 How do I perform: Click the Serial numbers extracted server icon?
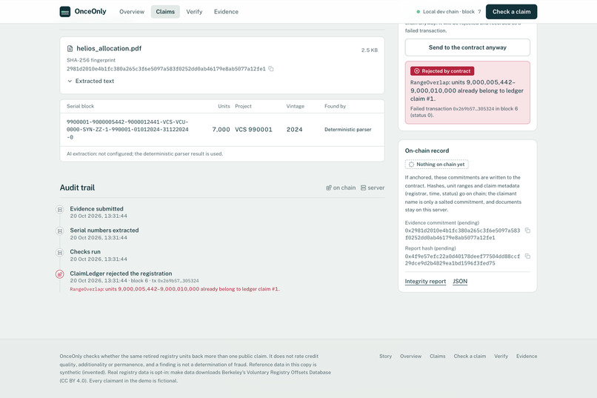[x=60, y=231]
